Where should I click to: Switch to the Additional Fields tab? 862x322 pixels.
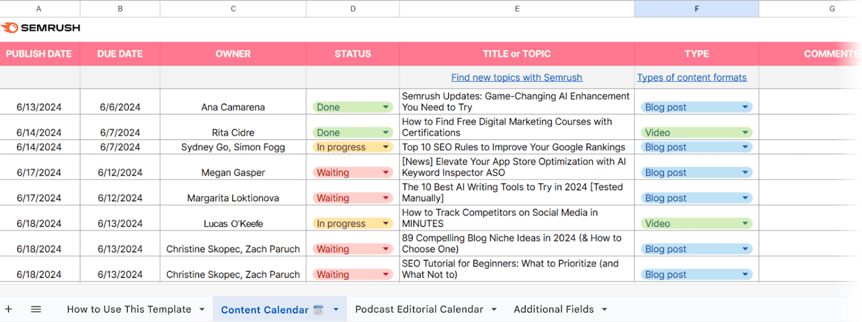click(553, 310)
